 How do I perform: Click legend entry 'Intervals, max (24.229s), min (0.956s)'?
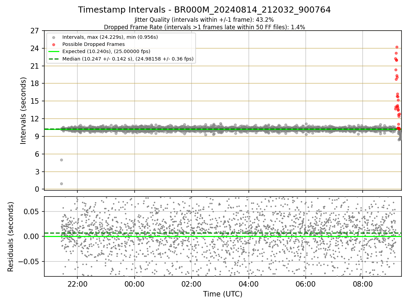pyautogui.click(x=110, y=37)
